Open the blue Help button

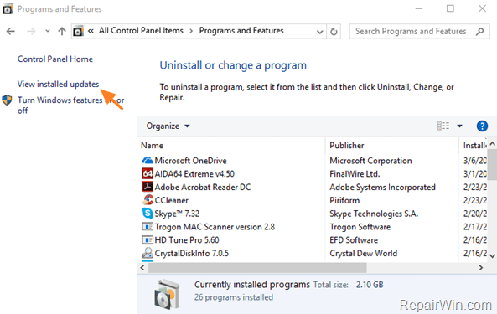[482, 126]
